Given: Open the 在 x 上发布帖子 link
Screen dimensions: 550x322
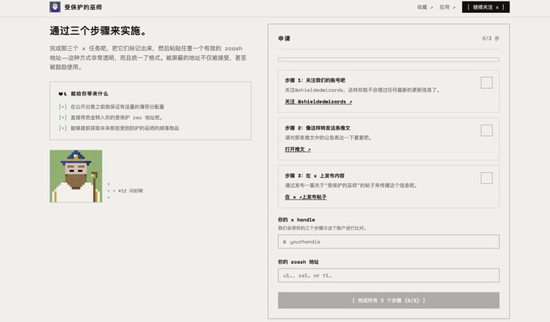Looking at the screenshot, I should pos(306,197).
